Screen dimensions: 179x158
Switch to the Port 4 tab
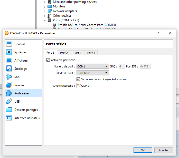pyautogui.click(x=91, y=53)
